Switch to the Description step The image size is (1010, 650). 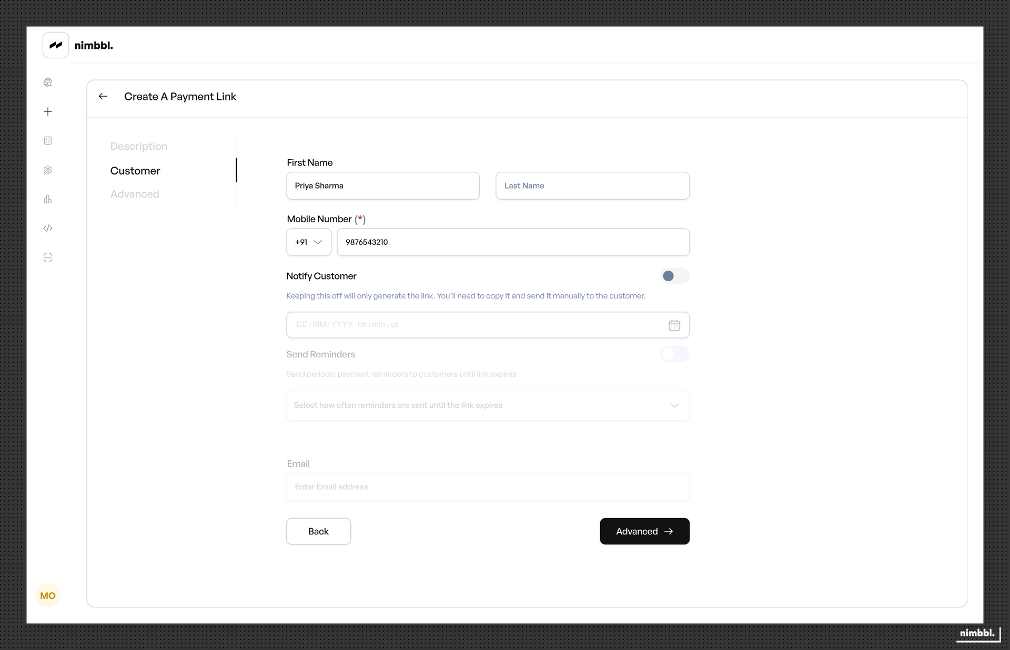(138, 146)
